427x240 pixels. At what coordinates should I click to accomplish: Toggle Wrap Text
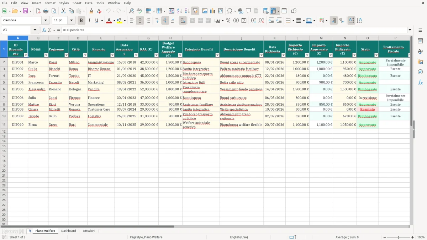(183, 21)
